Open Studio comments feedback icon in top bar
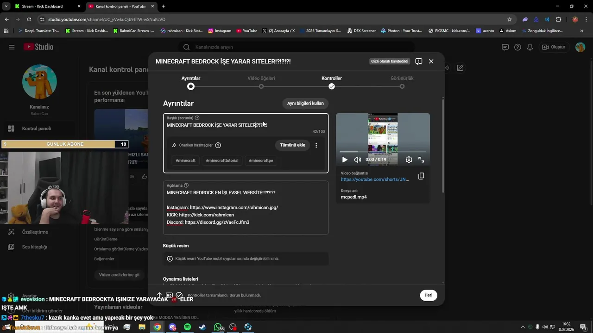 [505, 47]
